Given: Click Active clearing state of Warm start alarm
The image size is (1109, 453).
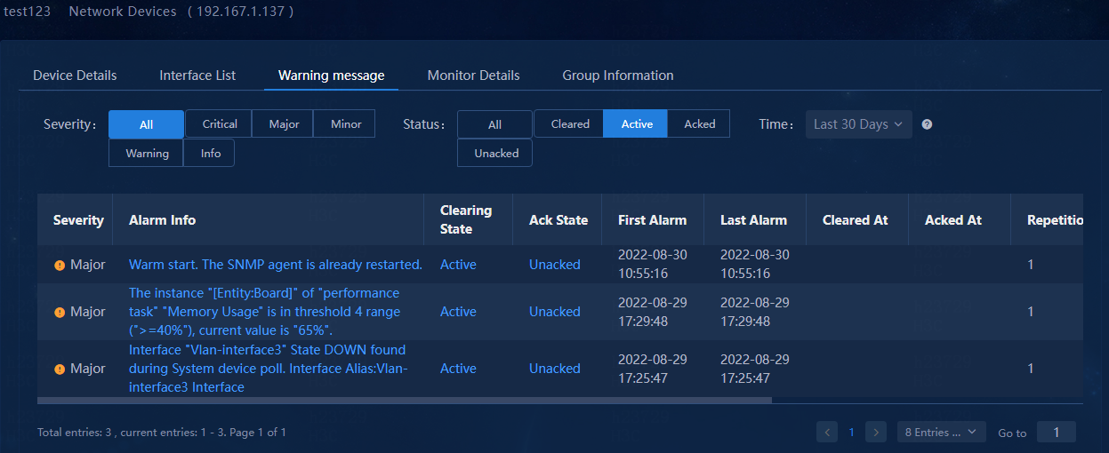Looking at the screenshot, I should (x=458, y=265).
